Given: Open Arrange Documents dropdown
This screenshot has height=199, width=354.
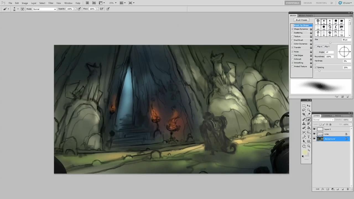Looking at the screenshot, I should tap(123, 3).
